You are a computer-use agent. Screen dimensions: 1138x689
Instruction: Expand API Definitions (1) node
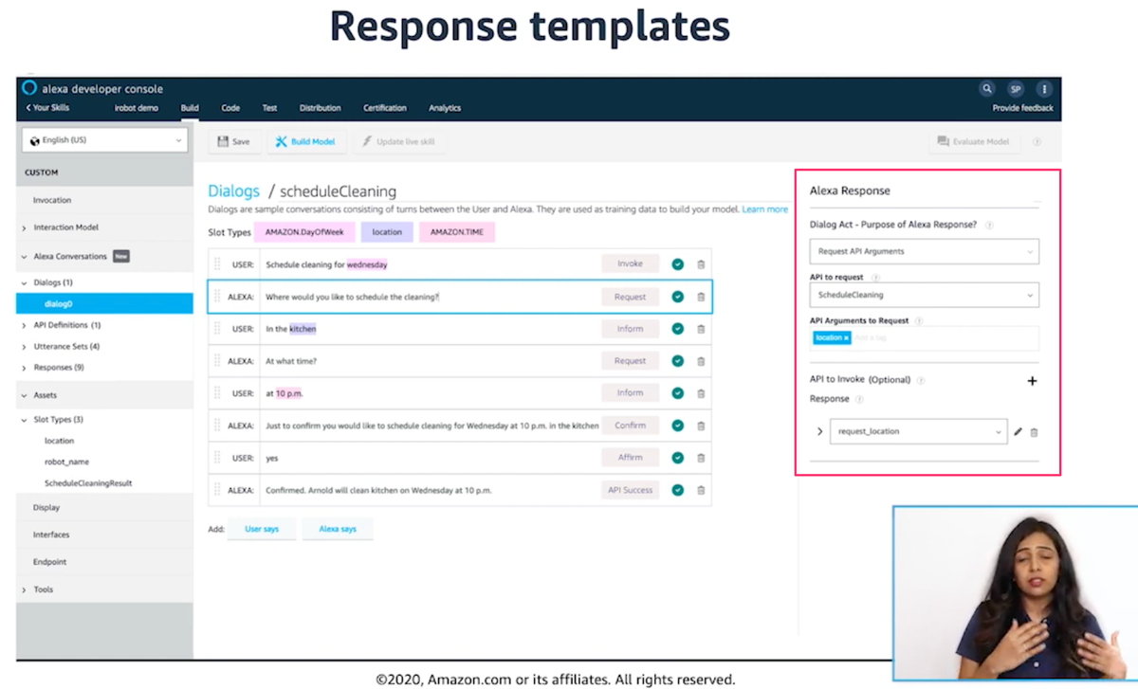[24, 325]
